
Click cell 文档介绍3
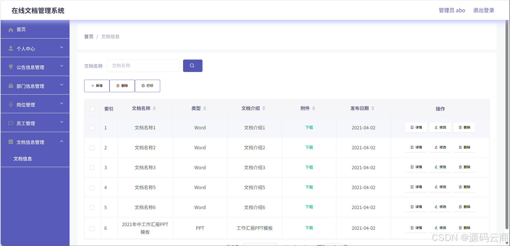254,168
